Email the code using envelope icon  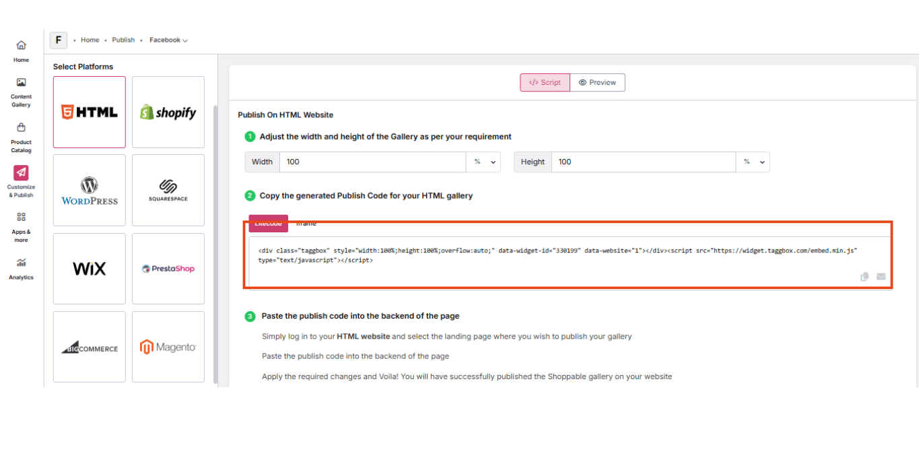point(881,277)
